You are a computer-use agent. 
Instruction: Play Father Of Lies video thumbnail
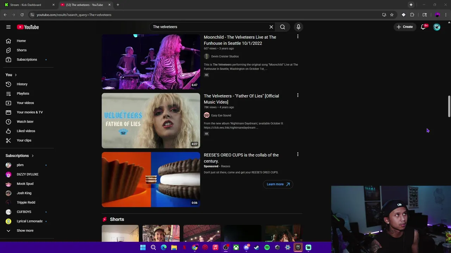coord(151,121)
